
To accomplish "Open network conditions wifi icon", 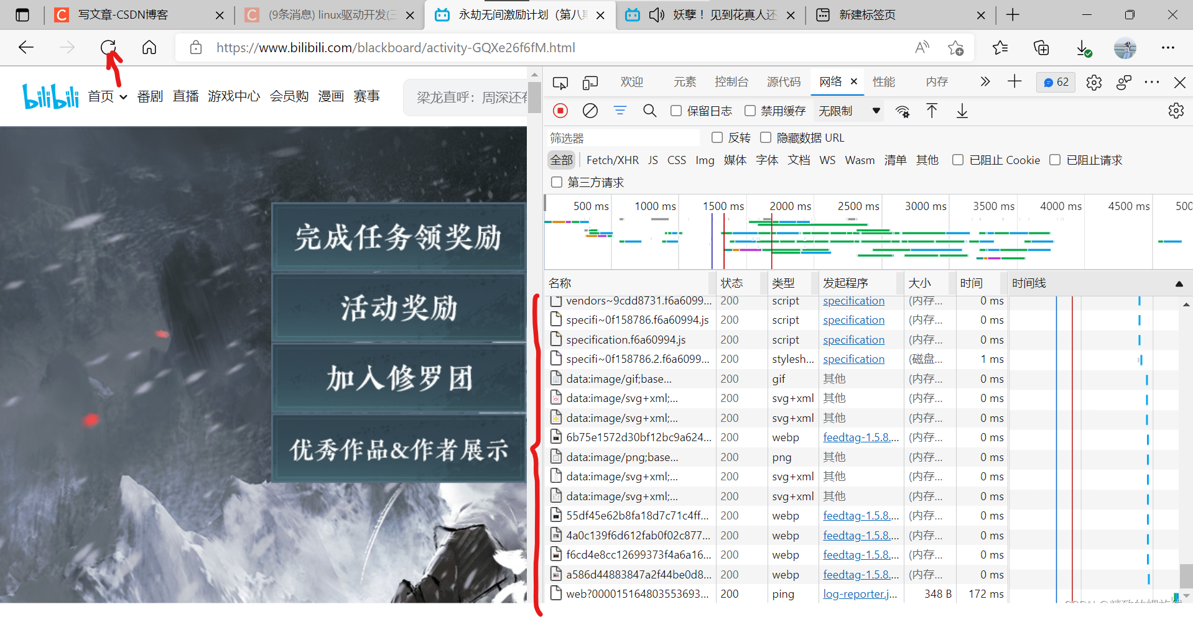I will pyautogui.click(x=903, y=111).
